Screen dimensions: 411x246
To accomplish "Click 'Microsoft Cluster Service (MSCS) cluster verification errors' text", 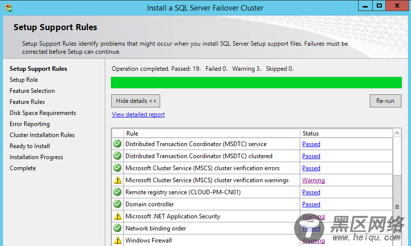I will [202, 168].
